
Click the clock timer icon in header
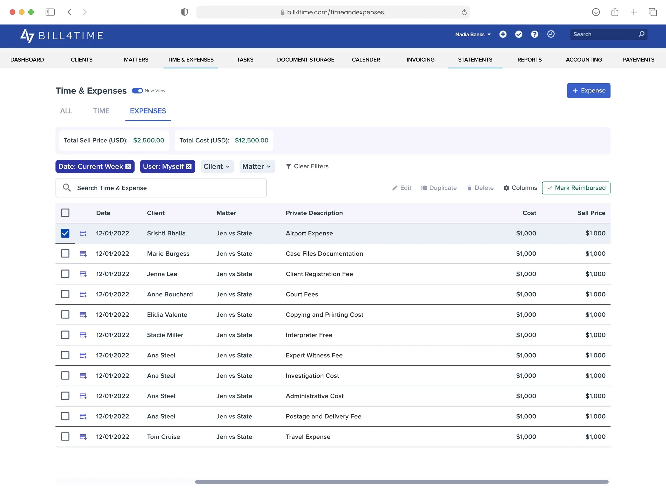551,34
